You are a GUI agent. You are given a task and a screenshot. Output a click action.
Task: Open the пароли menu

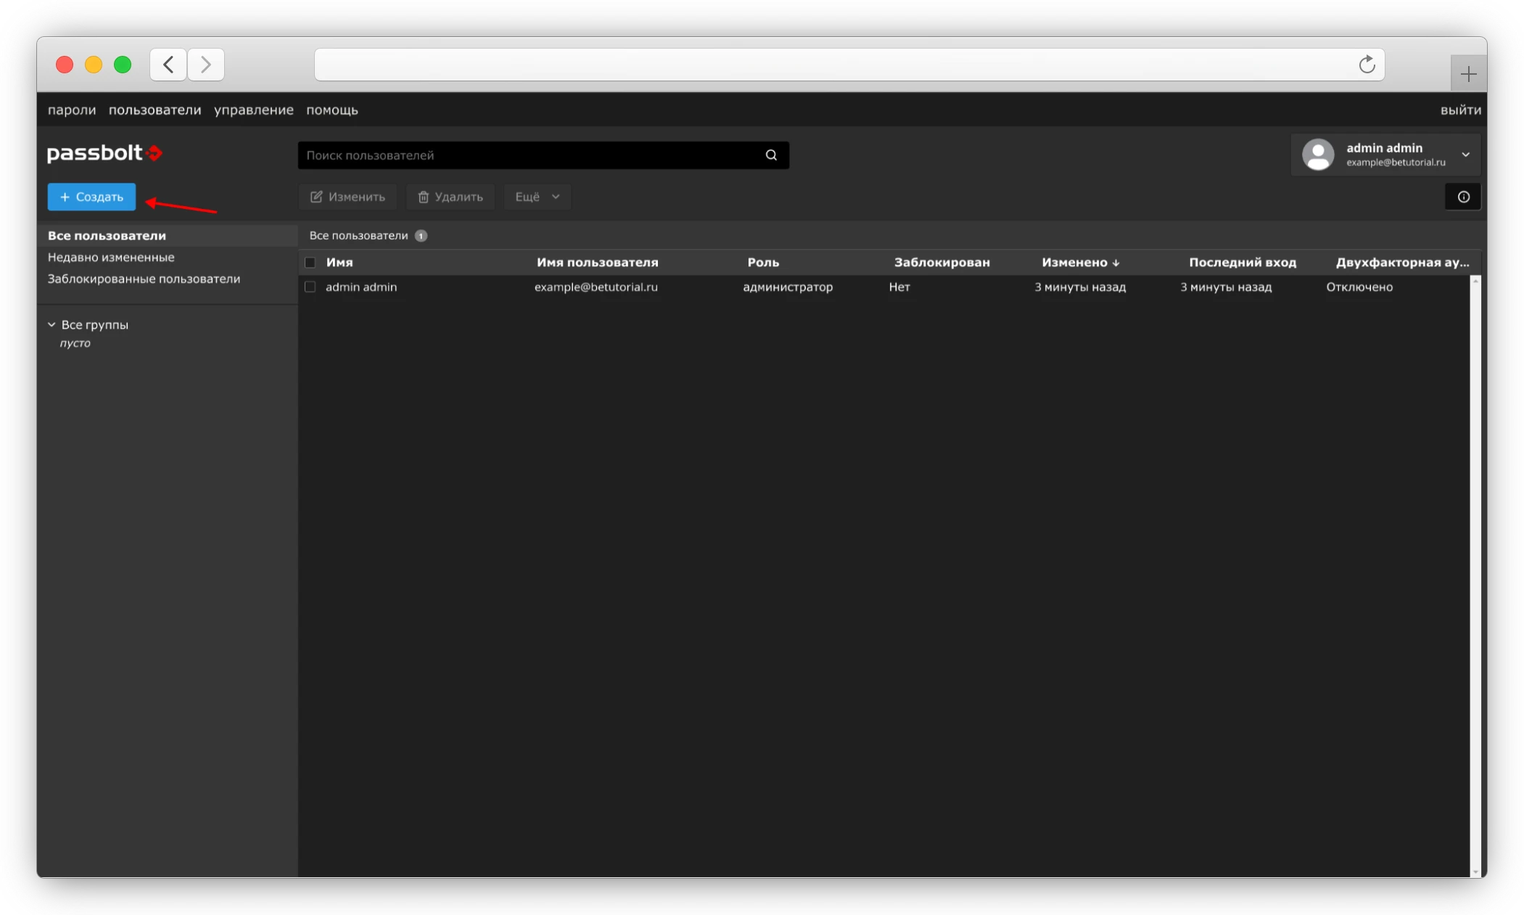point(72,110)
